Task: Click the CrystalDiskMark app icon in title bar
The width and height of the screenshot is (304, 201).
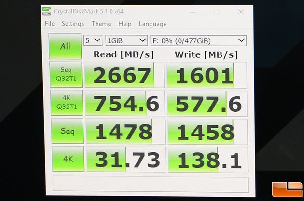Action: (47, 12)
